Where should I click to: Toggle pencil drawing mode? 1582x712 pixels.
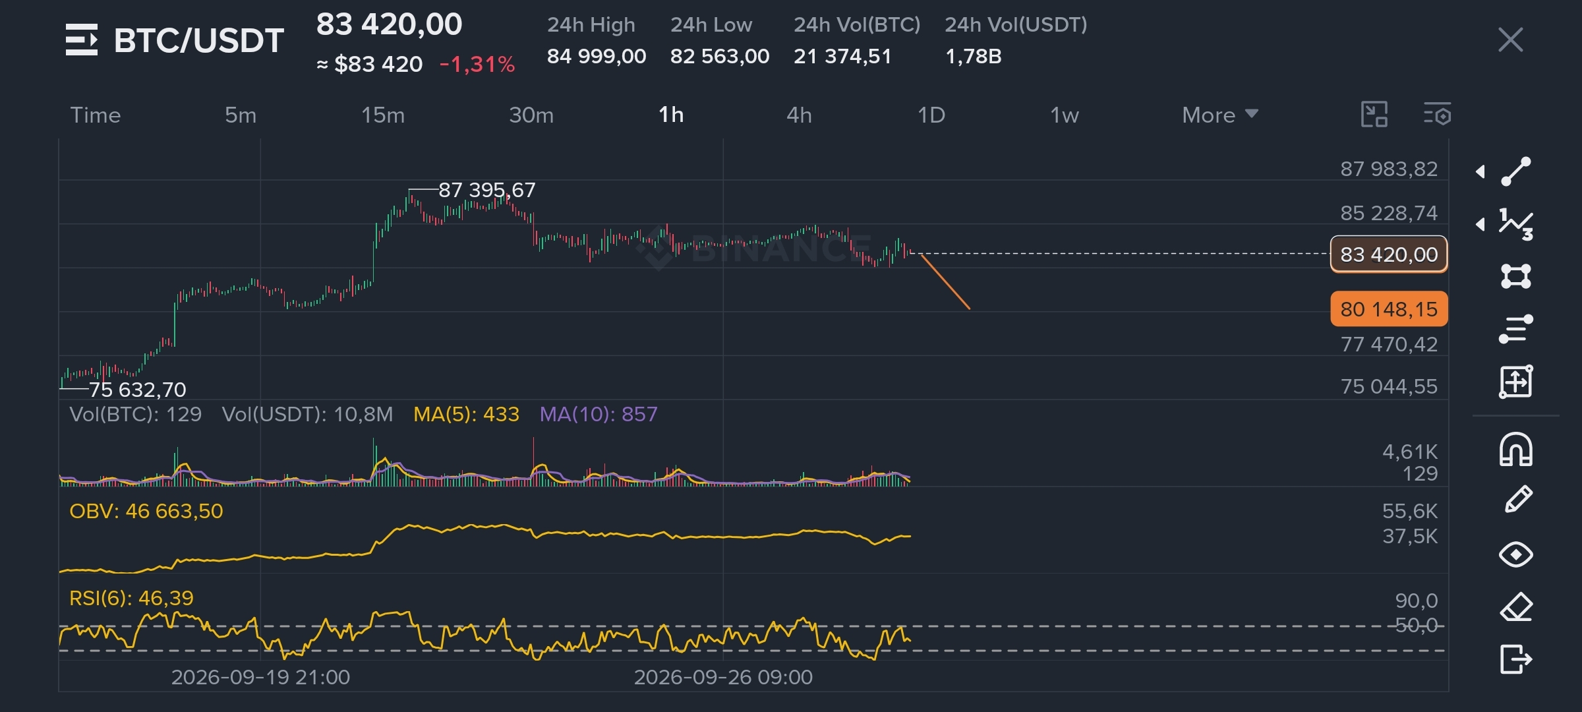coord(1517,500)
